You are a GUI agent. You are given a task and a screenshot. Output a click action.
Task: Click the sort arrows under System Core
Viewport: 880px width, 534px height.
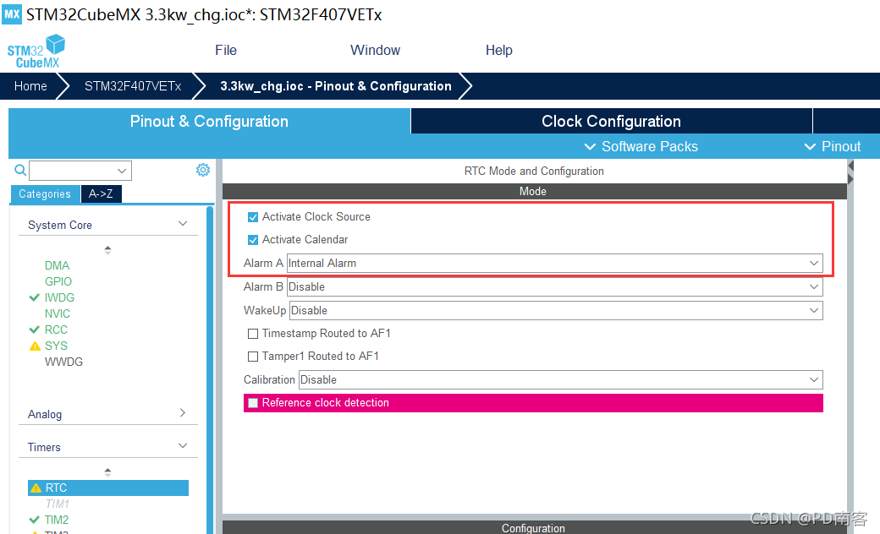tap(107, 250)
